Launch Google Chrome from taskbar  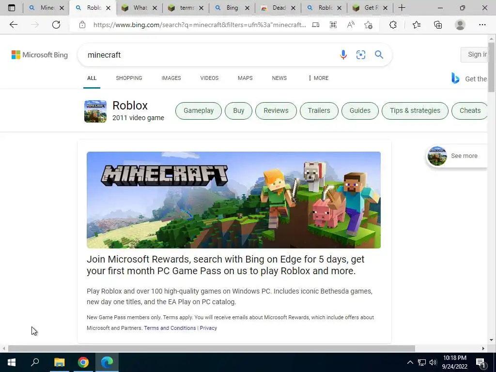click(83, 362)
